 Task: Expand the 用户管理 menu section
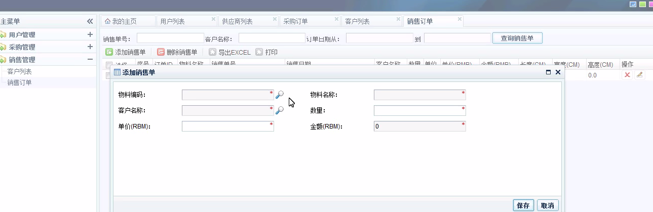pyautogui.click(x=90, y=35)
